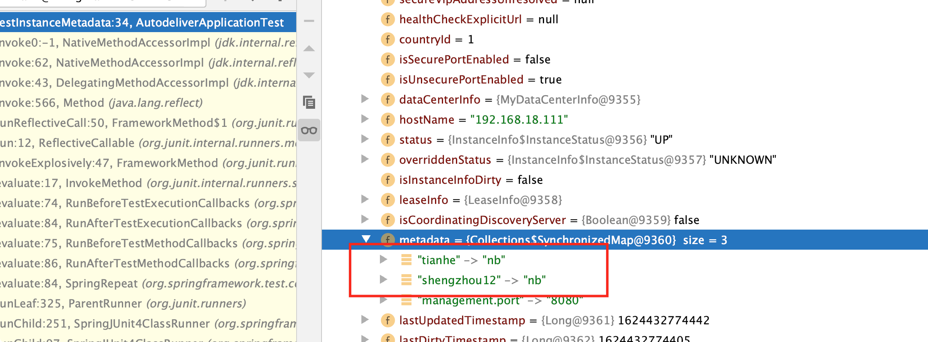Expand the status field node
The height and width of the screenshot is (342, 928).
point(365,139)
